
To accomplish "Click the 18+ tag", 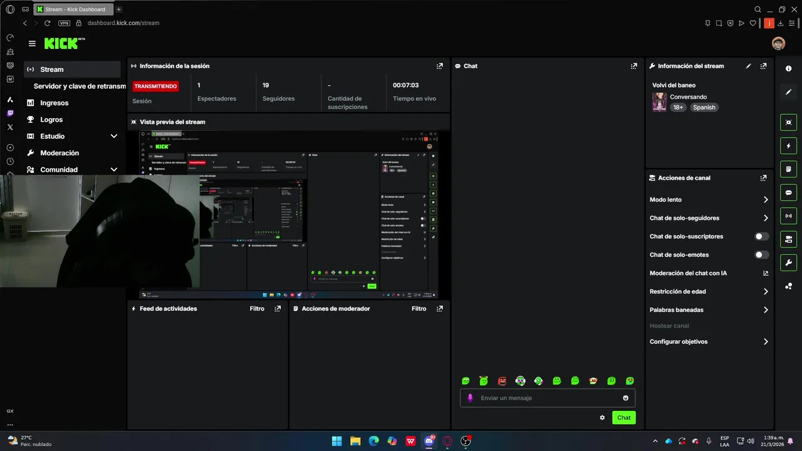I will pyautogui.click(x=678, y=108).
